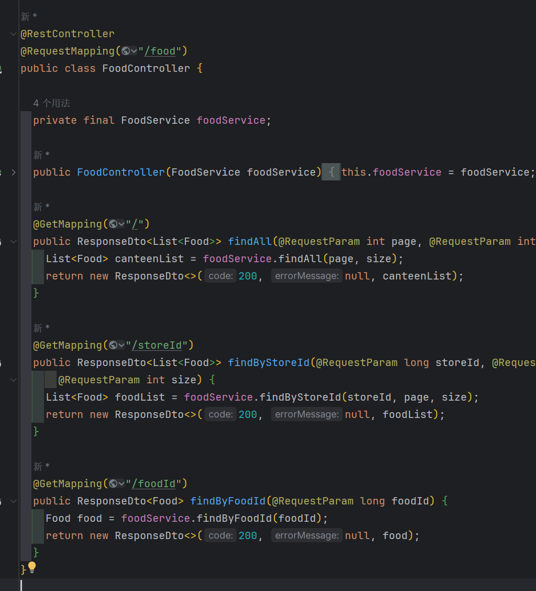The image size is (536, 591).
Task: Collapse the findAll method body
Action: tap(14, 242)
